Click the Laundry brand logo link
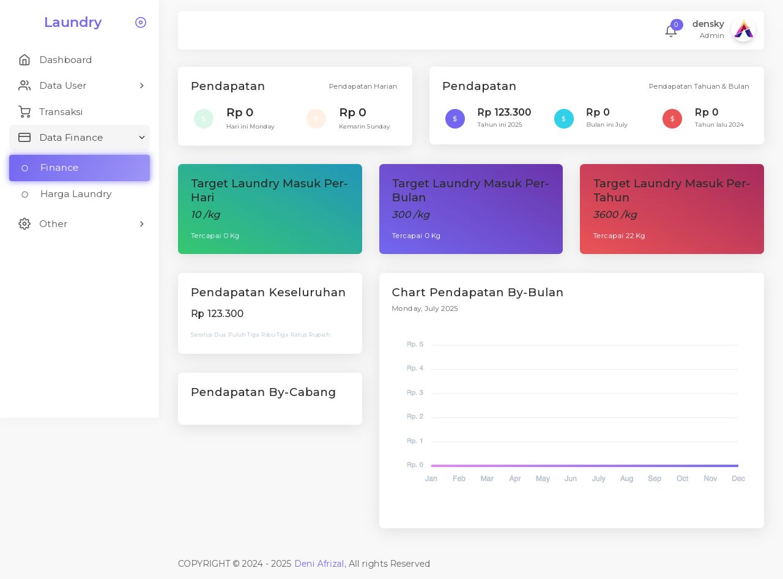The width and height of the screenshot is (783, 579). [73, 23]
